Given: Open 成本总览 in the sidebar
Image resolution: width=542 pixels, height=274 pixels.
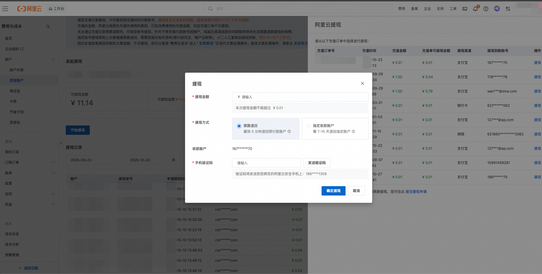Looking at the screenshot, I should (x=12, y=234).
